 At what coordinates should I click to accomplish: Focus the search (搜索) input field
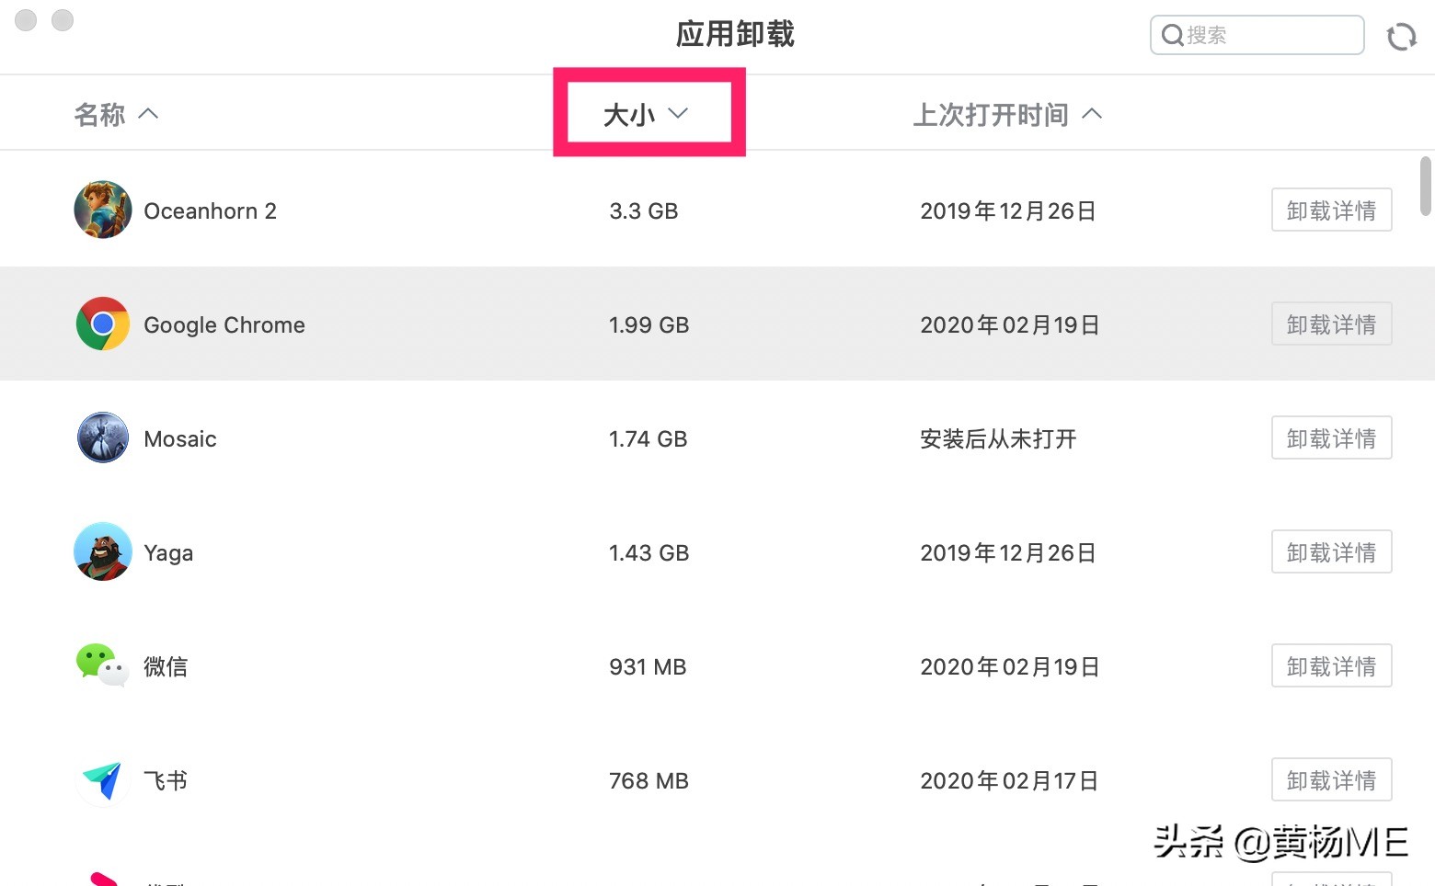pos(1269,36)
